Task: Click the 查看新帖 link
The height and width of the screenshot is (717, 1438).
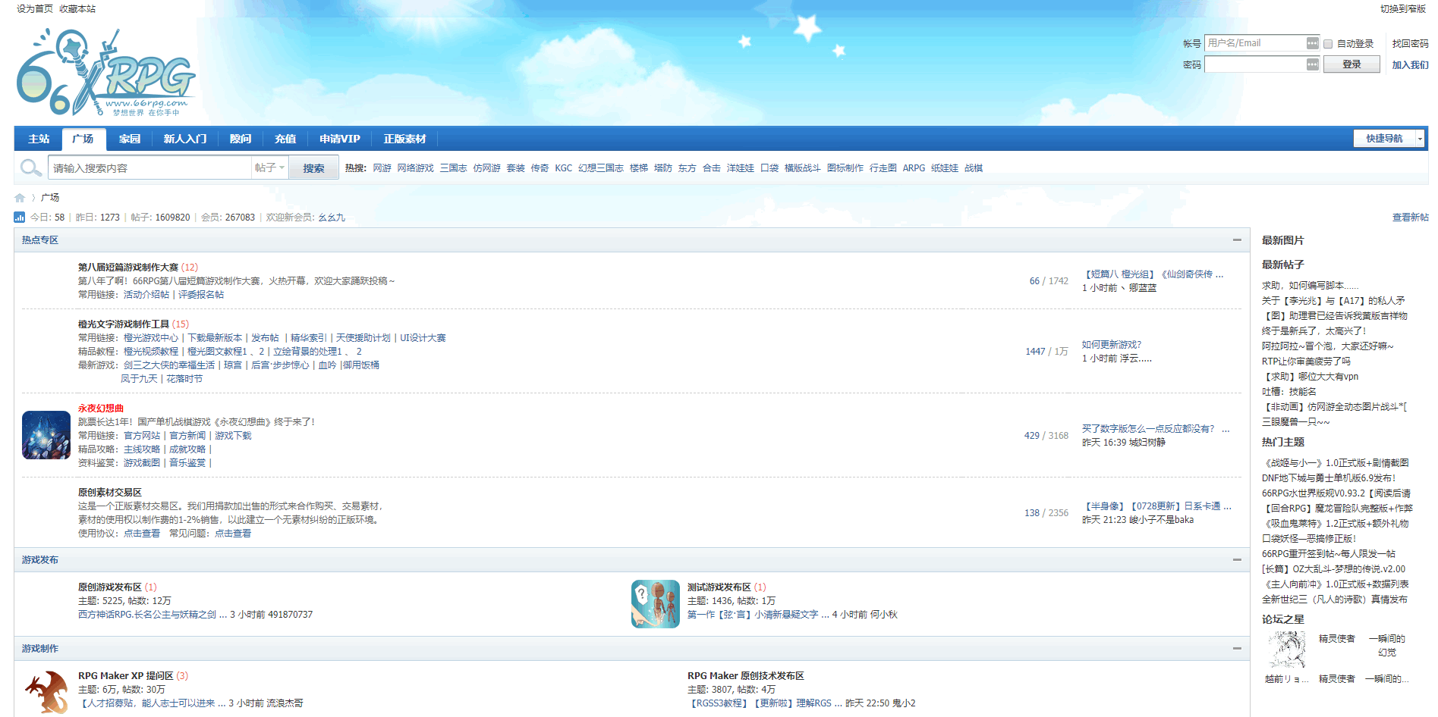Action: pyautogui.click(x=1410, y=218)
